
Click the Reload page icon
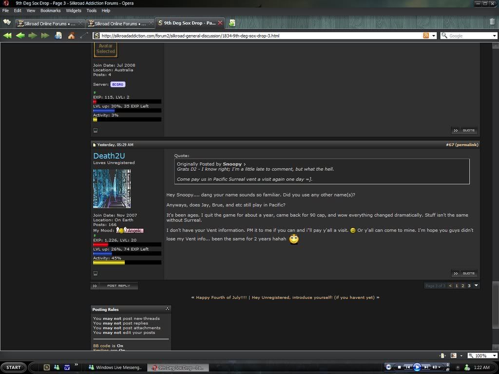[58, 36]
